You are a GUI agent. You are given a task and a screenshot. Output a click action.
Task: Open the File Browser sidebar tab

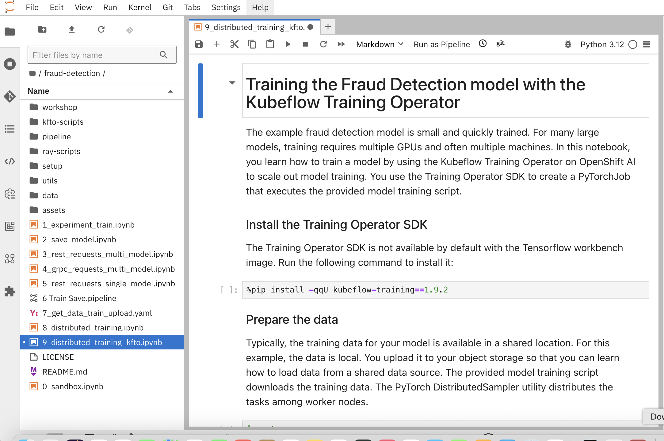[10, 32]
